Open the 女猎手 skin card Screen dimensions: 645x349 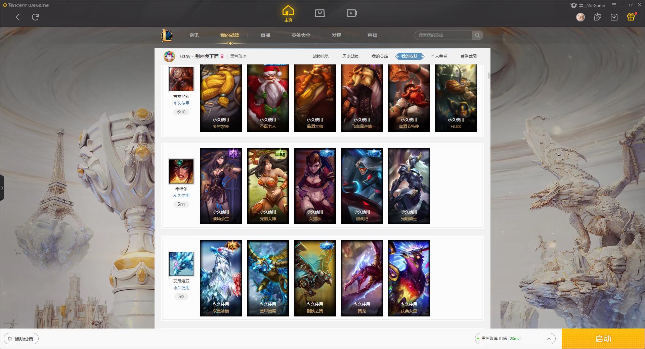point(315,186)
